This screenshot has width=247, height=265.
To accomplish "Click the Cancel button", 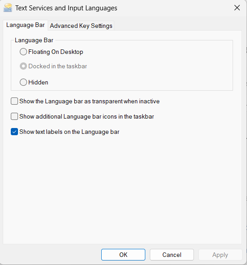I will pos(172,255).
